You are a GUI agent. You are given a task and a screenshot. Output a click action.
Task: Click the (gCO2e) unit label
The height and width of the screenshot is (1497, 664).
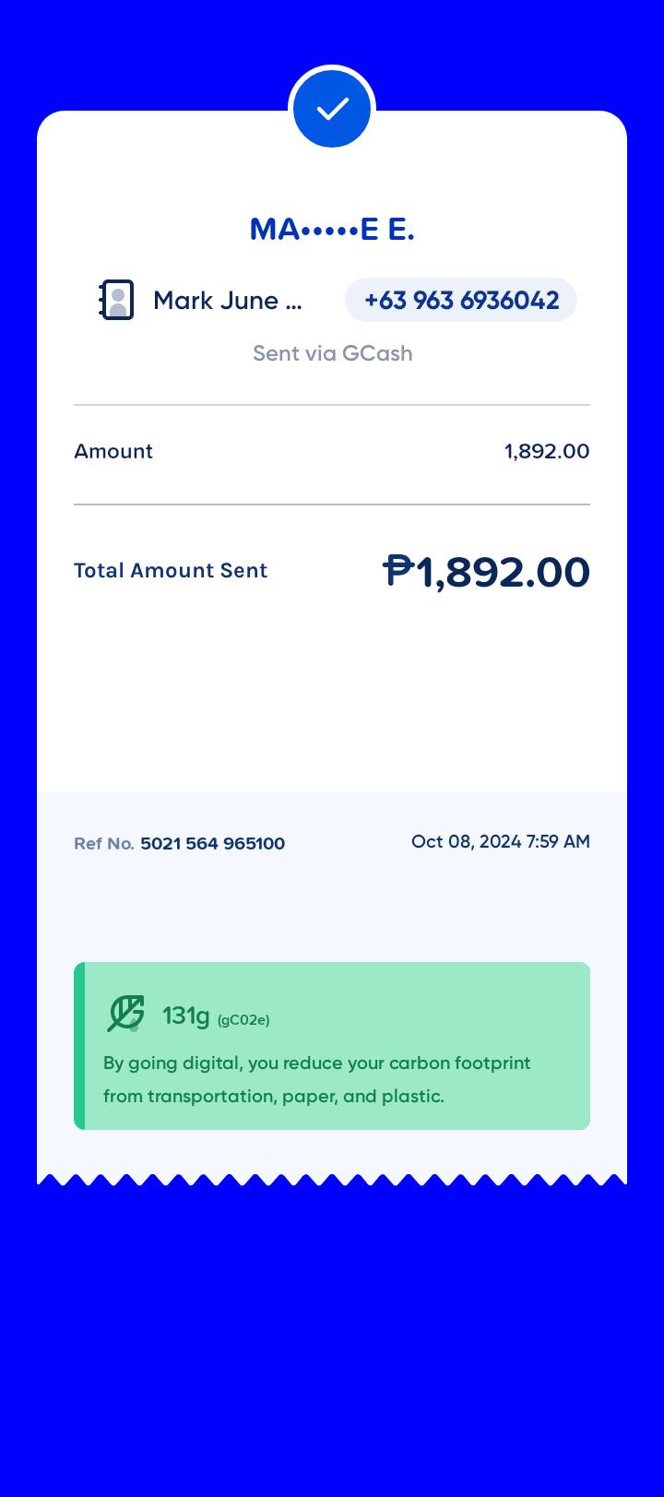[243, 1019]
